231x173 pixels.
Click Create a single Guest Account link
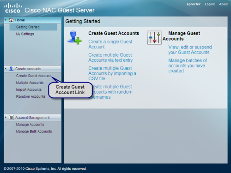[110, 44]
